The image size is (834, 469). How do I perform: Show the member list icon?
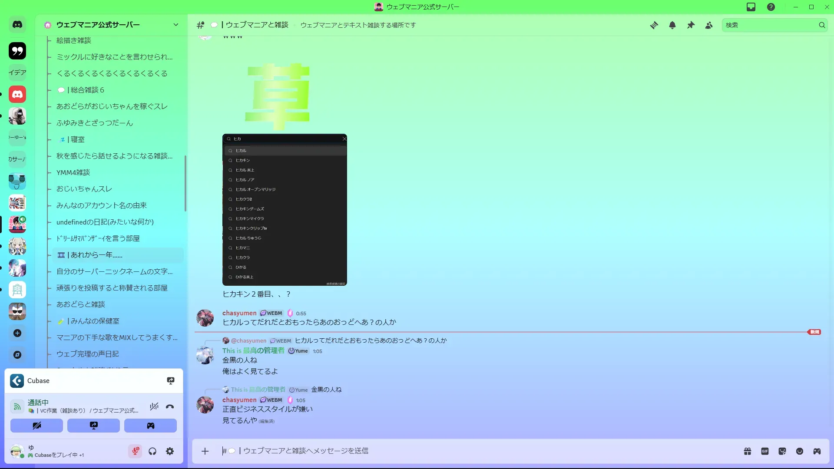709,25
